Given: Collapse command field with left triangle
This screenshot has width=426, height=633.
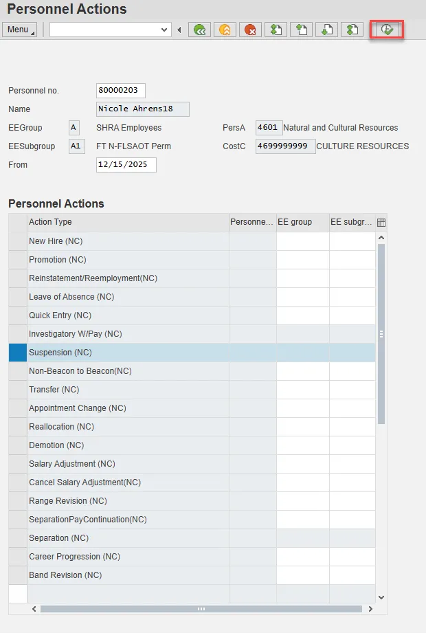Looking at the screenshot, I should [179, 30].
